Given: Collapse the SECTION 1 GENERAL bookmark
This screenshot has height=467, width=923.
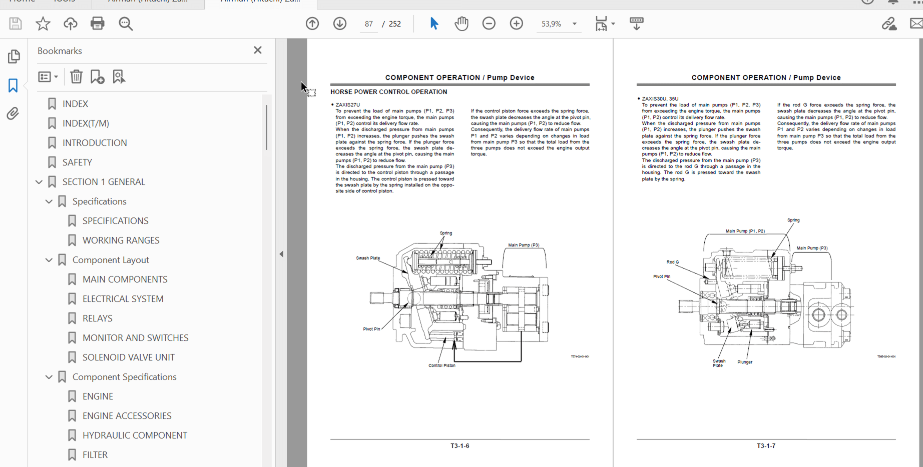Looking at the screenshot, I should click(x=39, y=182).
